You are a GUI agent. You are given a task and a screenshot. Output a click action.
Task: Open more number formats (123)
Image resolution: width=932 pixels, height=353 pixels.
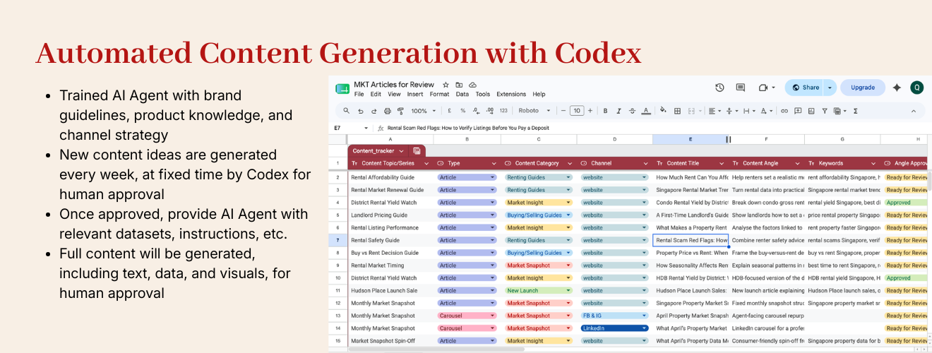(503, 111)
